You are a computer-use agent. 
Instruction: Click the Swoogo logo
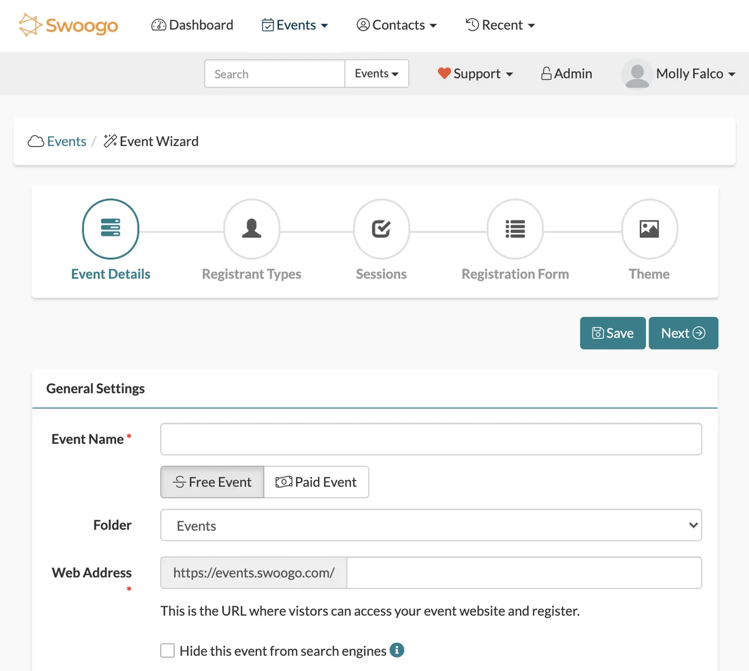pyautogui.click(x=69, y=25)
